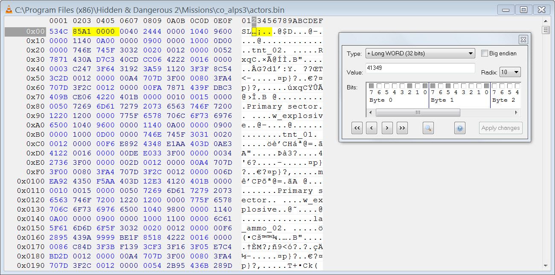Viewport: 555px width, 275px height.
Task: Click highlighted hex value 85A1 in first row
Action: tap(82, 32)
